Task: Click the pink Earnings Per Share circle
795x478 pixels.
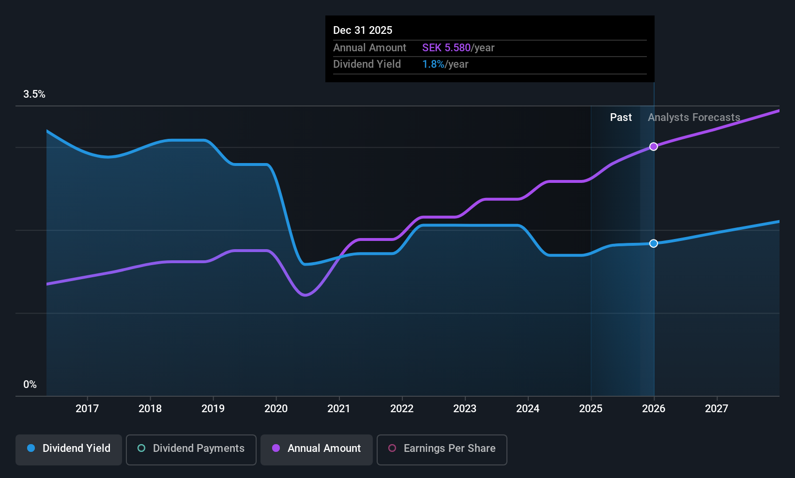Action: pyautogui.click(x=392, y=448)
